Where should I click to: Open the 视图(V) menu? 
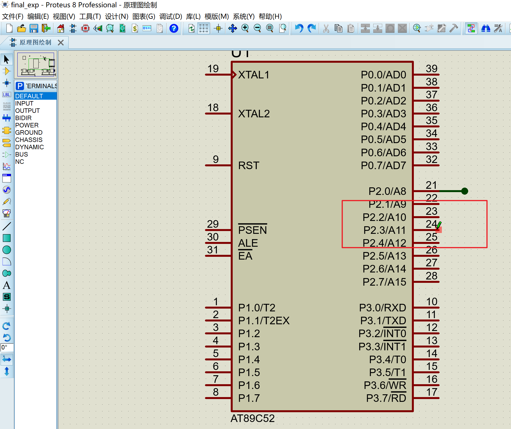pos(64,17)
